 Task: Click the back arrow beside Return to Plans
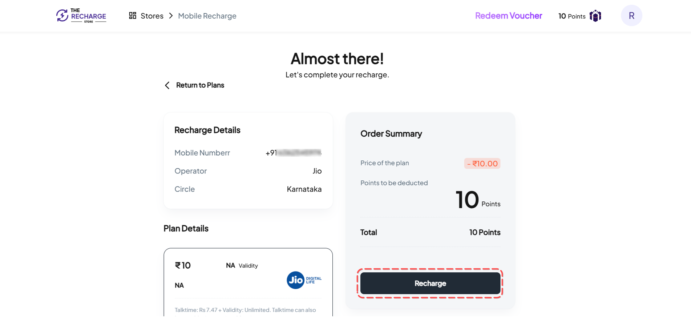(x=167, y=85)
